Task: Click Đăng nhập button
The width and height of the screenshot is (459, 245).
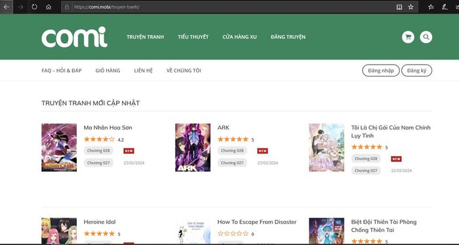Action: 381,71
